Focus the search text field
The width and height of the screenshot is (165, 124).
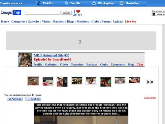43,13
